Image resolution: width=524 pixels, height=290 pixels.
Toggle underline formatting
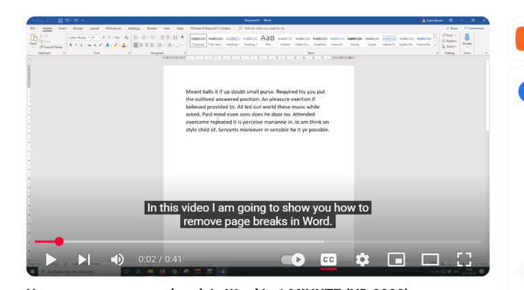[x=81, y=45]
